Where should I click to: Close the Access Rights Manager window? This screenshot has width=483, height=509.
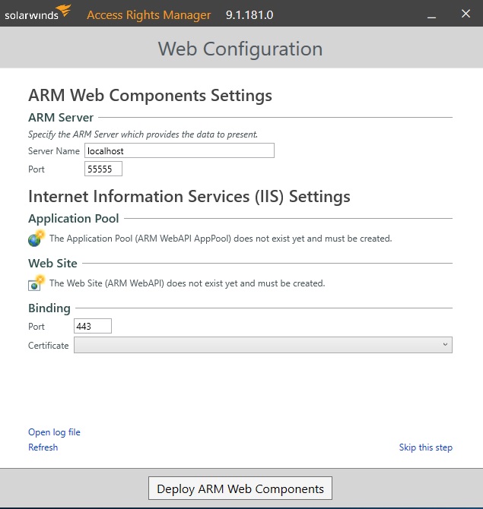466,14
